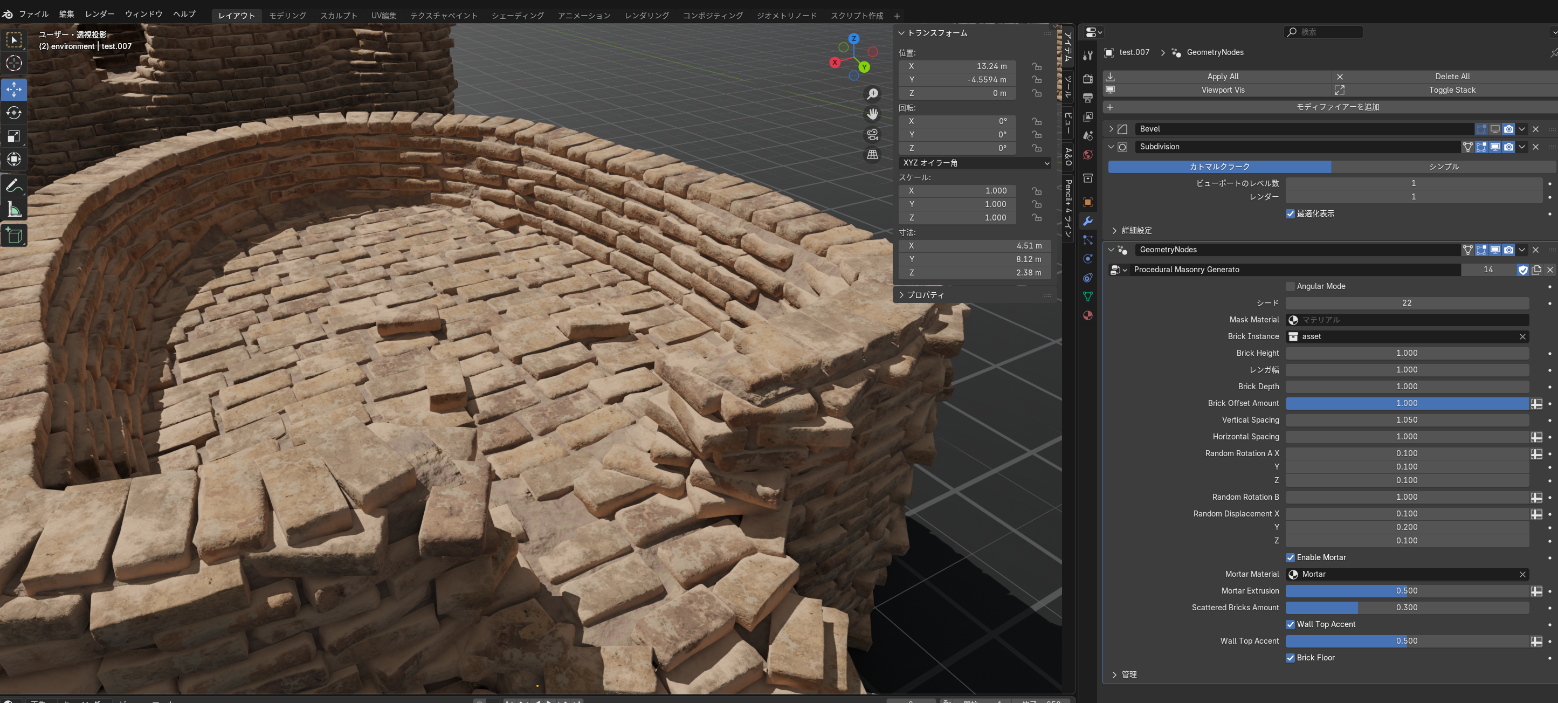Select the Move tool in toolbar
The width and height of the screenshot is (1558, 703).
[x=14, y=89]
